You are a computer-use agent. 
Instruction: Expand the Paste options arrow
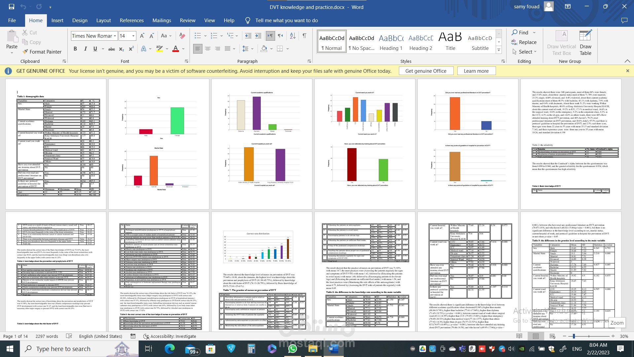click(x=12, y=52)
